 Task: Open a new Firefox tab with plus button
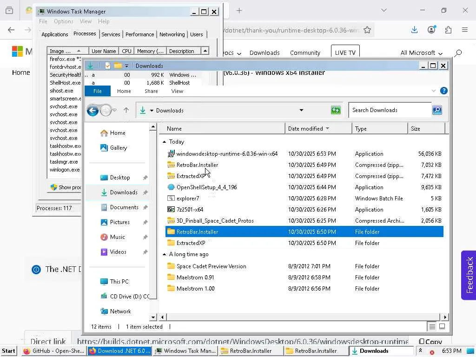[x=239, y=11]
